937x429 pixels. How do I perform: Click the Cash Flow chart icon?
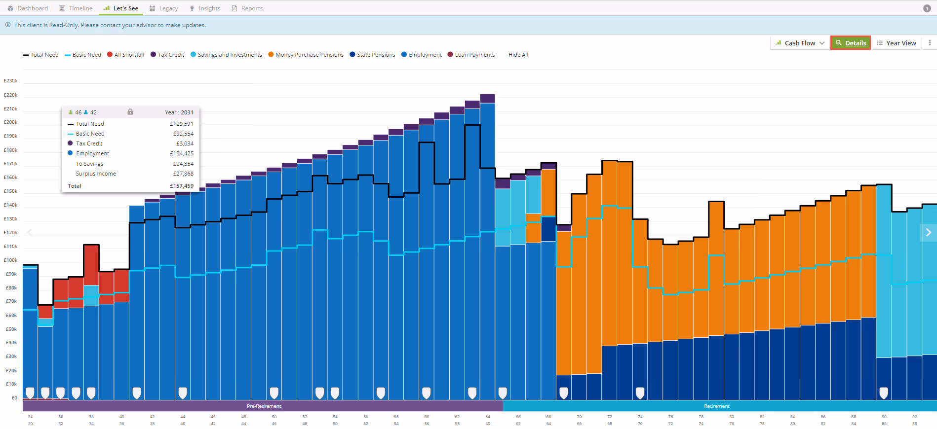coord(779,43)
